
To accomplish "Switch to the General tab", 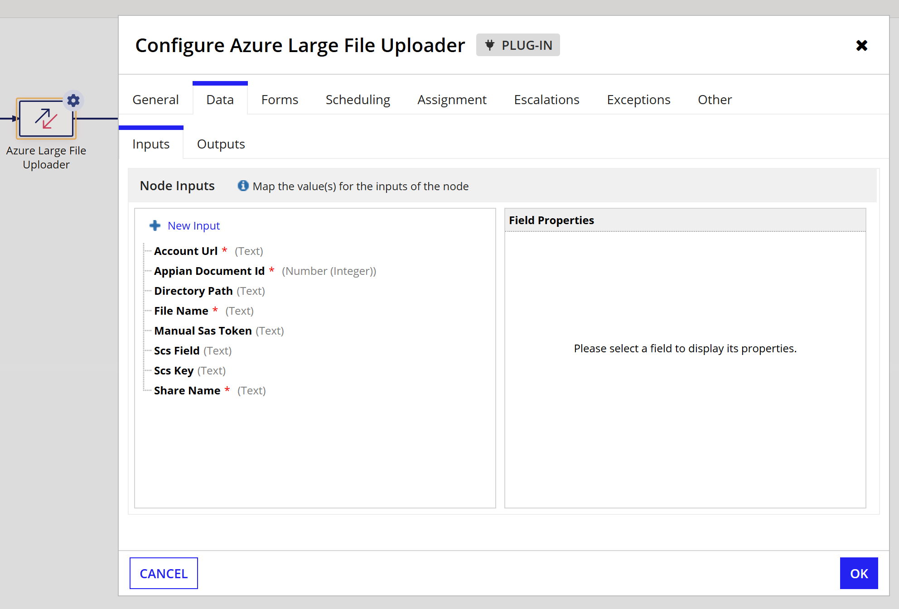I will point(155,100).
